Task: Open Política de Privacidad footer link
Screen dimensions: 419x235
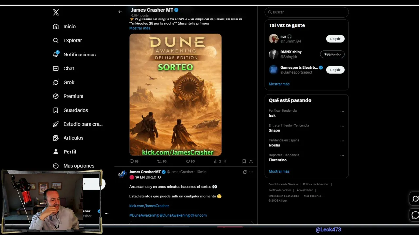Action: (316, 184)
